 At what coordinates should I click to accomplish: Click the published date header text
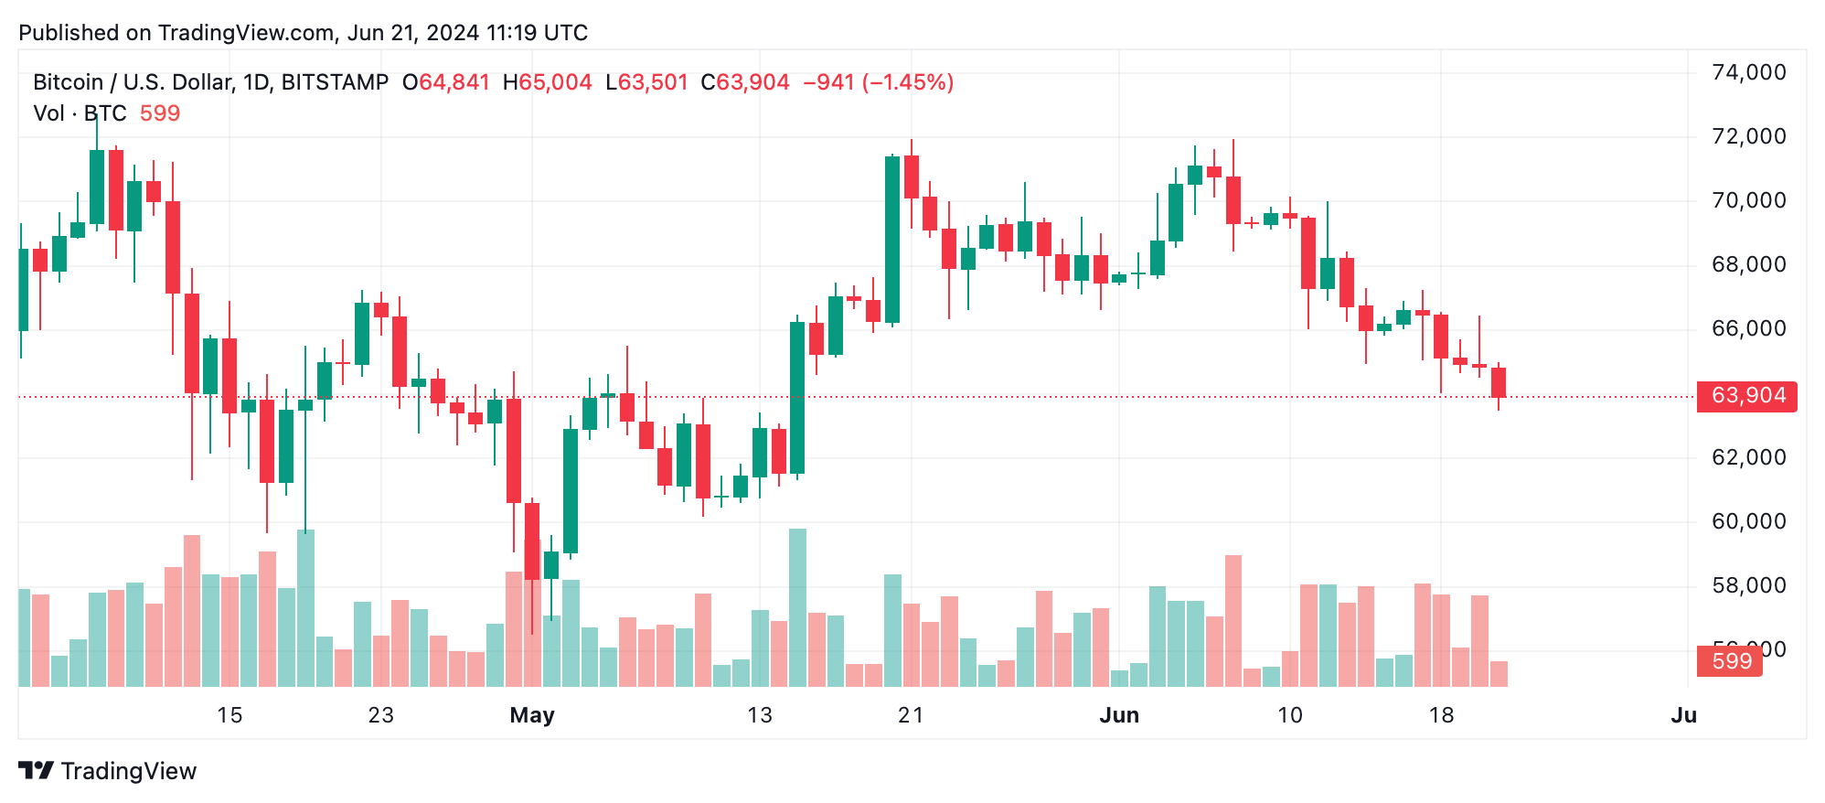coord(303,33)
